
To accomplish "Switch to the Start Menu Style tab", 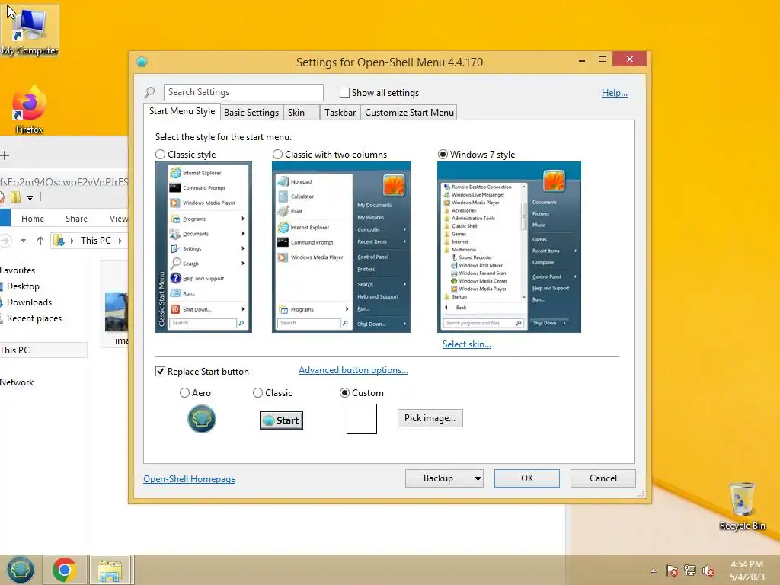I will [182, 111].
